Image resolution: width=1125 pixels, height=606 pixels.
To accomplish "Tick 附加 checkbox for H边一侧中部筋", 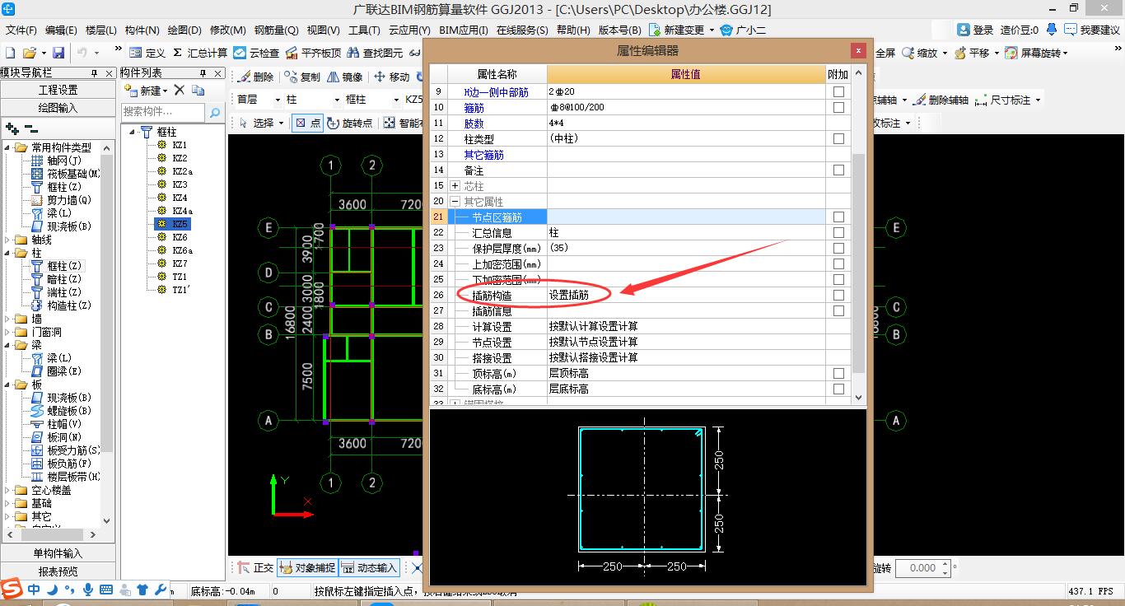I will point(838,92).
